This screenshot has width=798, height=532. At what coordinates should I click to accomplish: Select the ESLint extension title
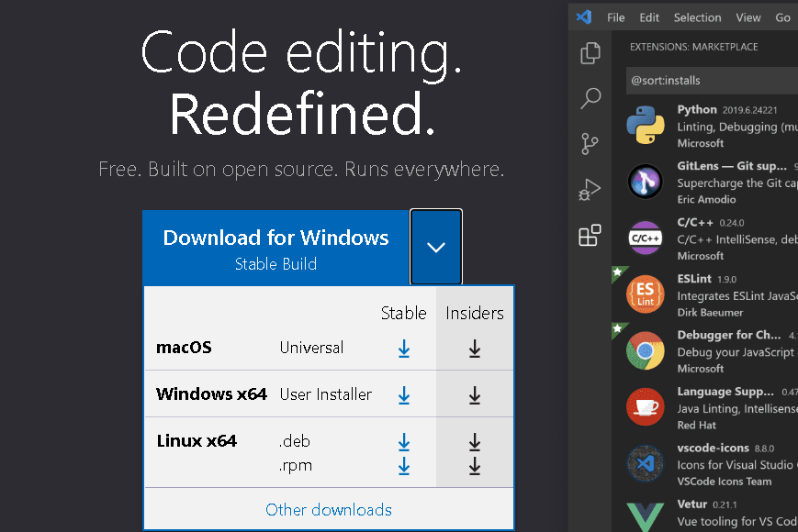[694, 279]
